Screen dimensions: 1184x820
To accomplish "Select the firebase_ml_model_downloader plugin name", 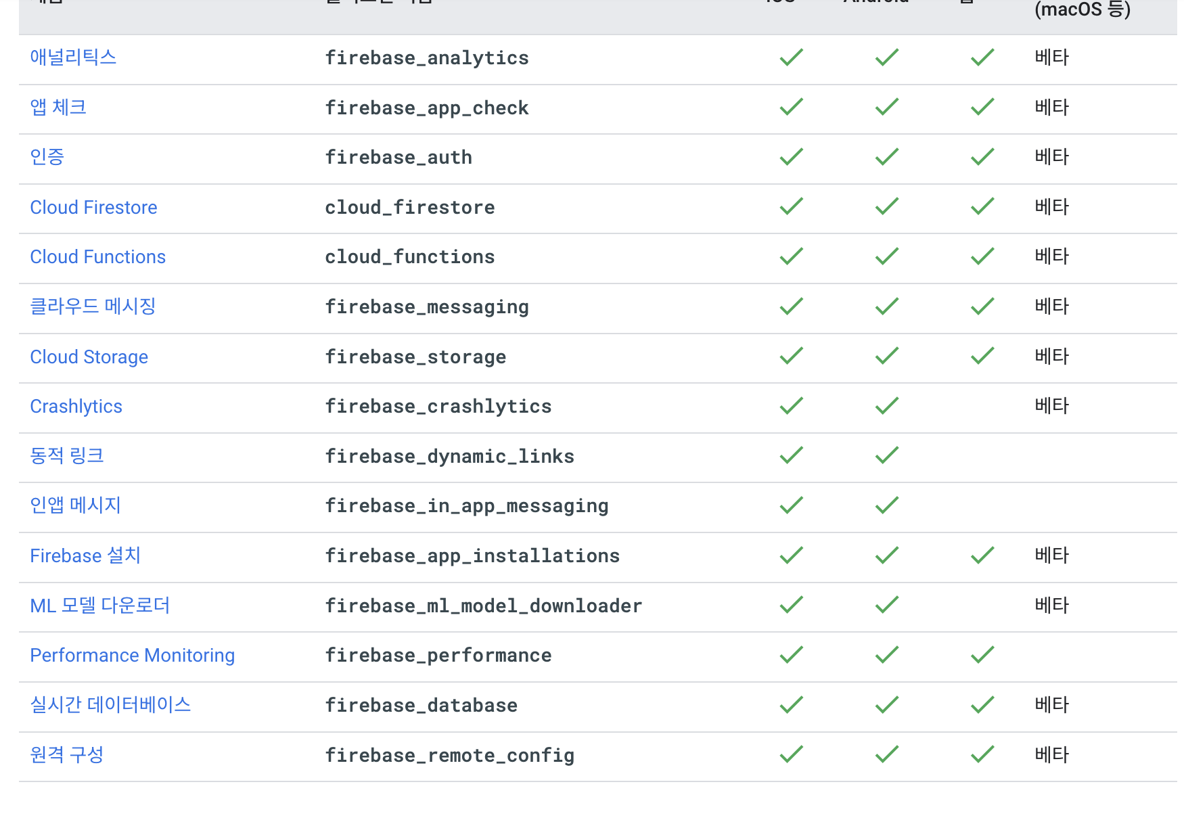I will pyautogui.click(x=484, y=606).
